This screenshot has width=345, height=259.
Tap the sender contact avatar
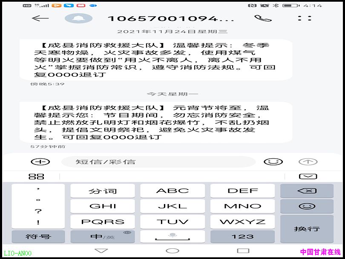[x=78, y=18]
